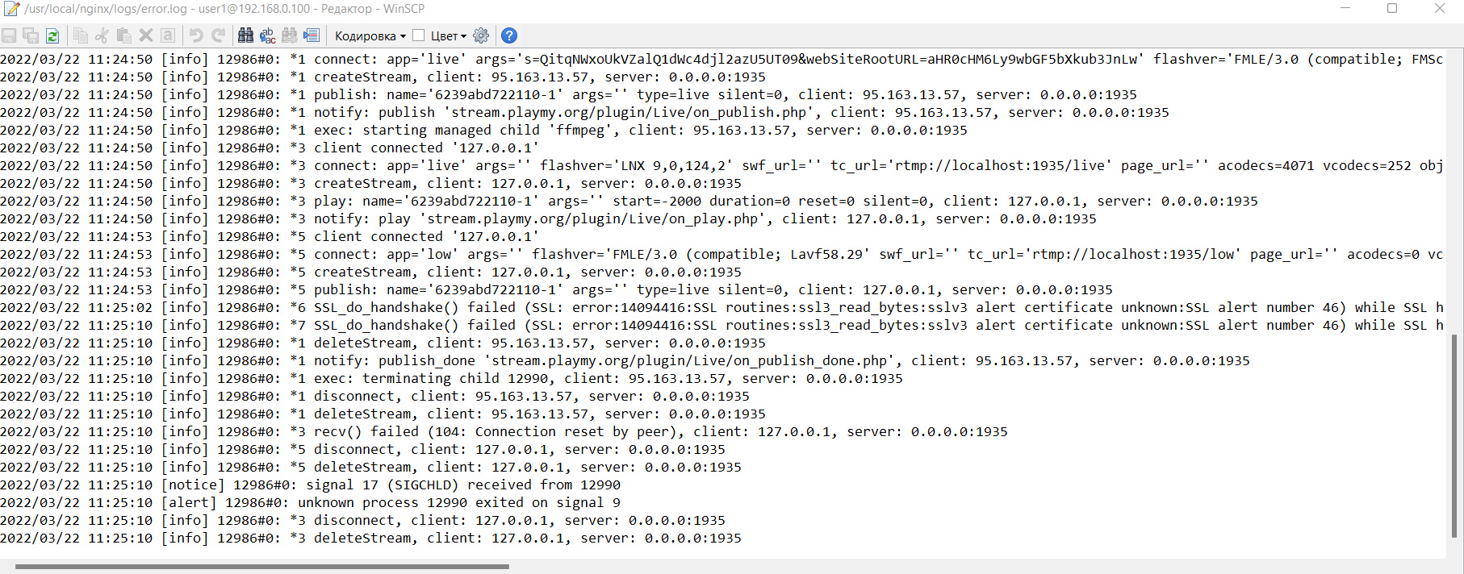The image size is (1464, 574).
Task: Click the vertical scrollbar thumb
Action: 1454,435
